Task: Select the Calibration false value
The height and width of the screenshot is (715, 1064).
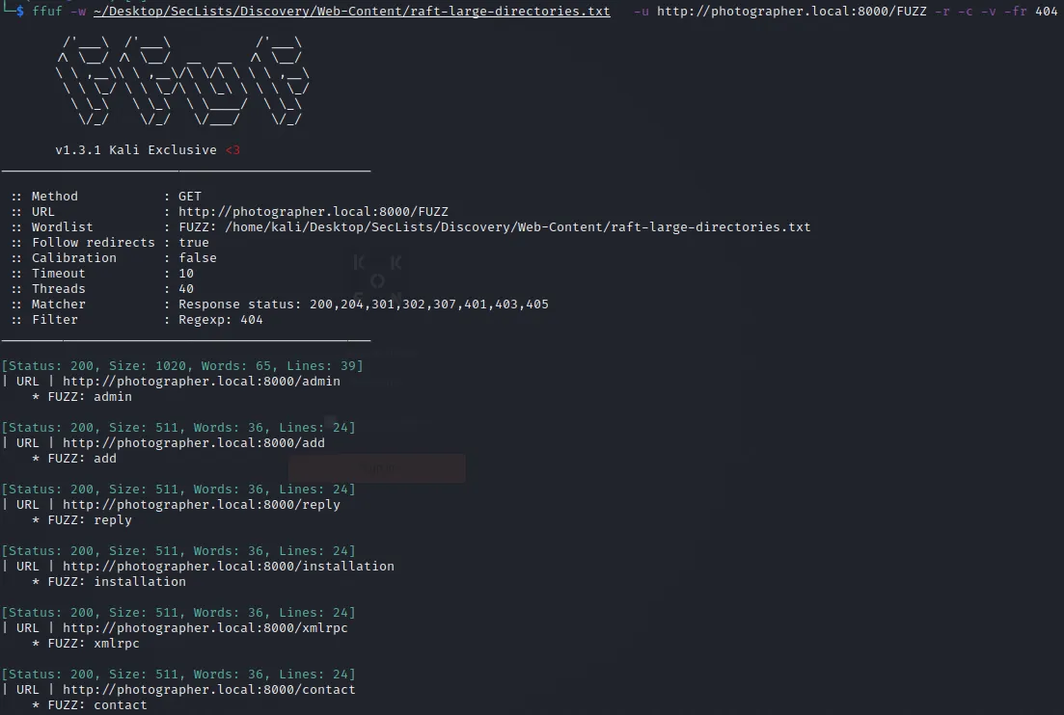Action: click(x=197, y=258)
